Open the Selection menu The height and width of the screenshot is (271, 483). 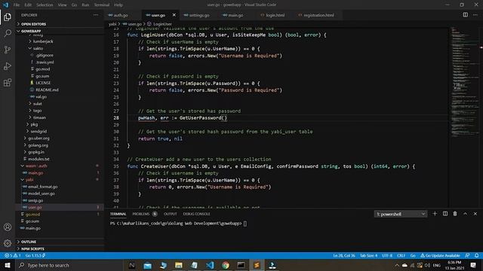(x=45, y=5)
